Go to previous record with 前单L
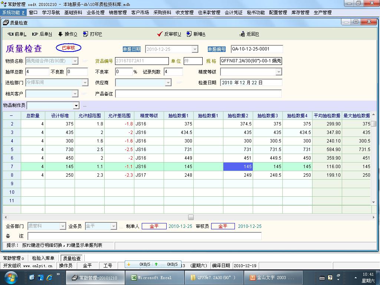The width and height of the screenshot is (380, 285). coord(17,34)
